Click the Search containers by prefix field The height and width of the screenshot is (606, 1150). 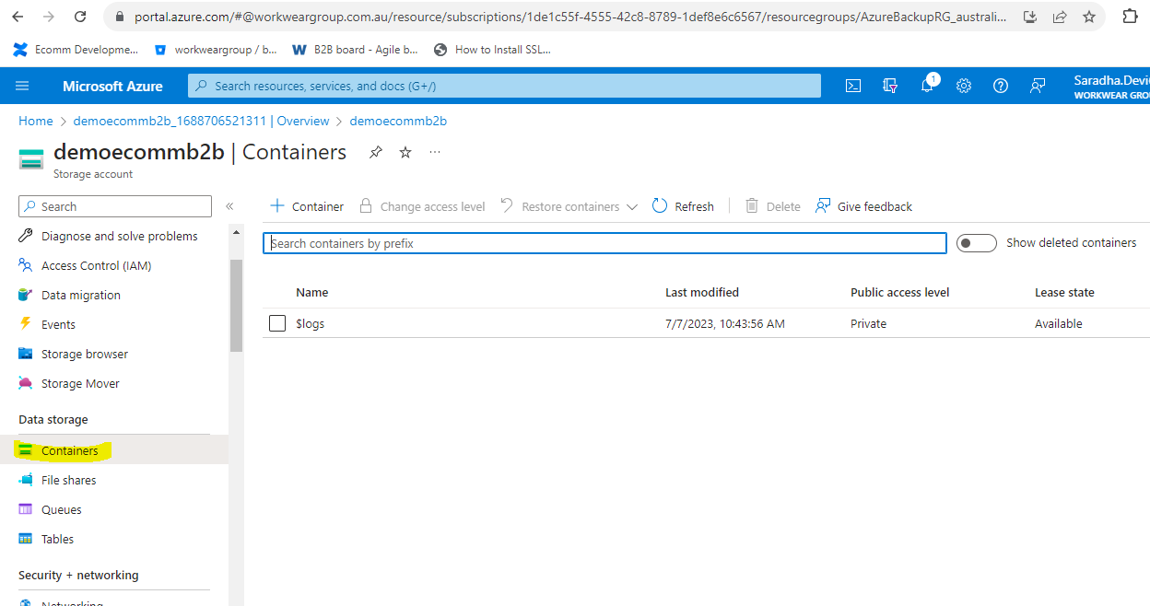(x=605, y=243)
